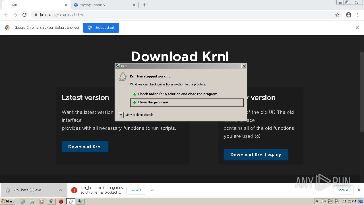364x205 pixels.
Task: Open Chrome three-dot menu
Action: 358,15
